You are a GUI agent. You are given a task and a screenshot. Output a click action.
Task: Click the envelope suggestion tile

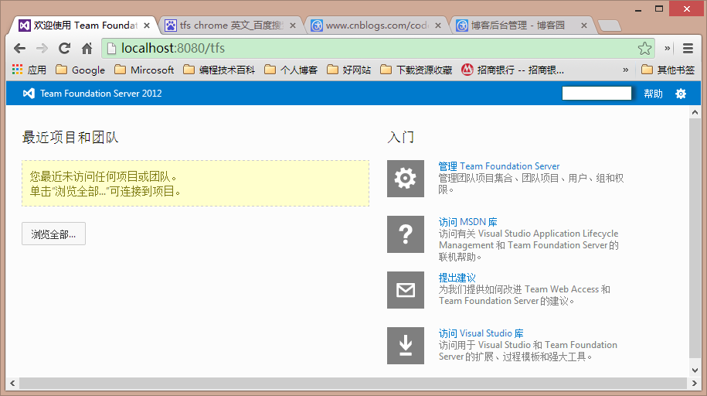(x=406, y=290)
